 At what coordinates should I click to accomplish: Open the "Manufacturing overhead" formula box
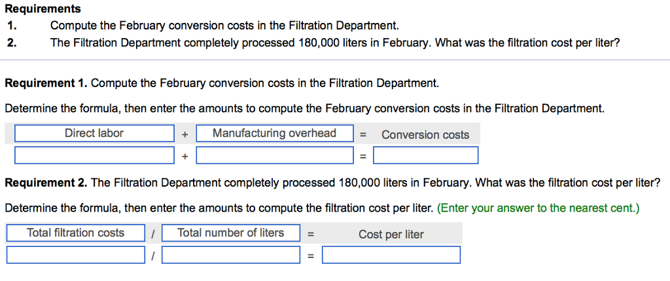275,134
